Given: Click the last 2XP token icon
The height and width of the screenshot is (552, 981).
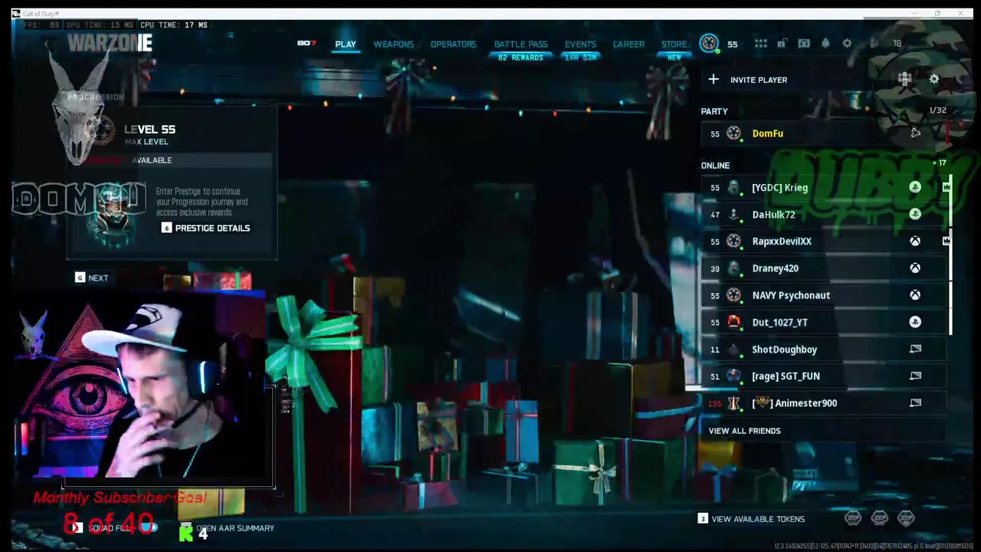Looking at the screenshot, I should pyautogui.click(x=906, y=519).
